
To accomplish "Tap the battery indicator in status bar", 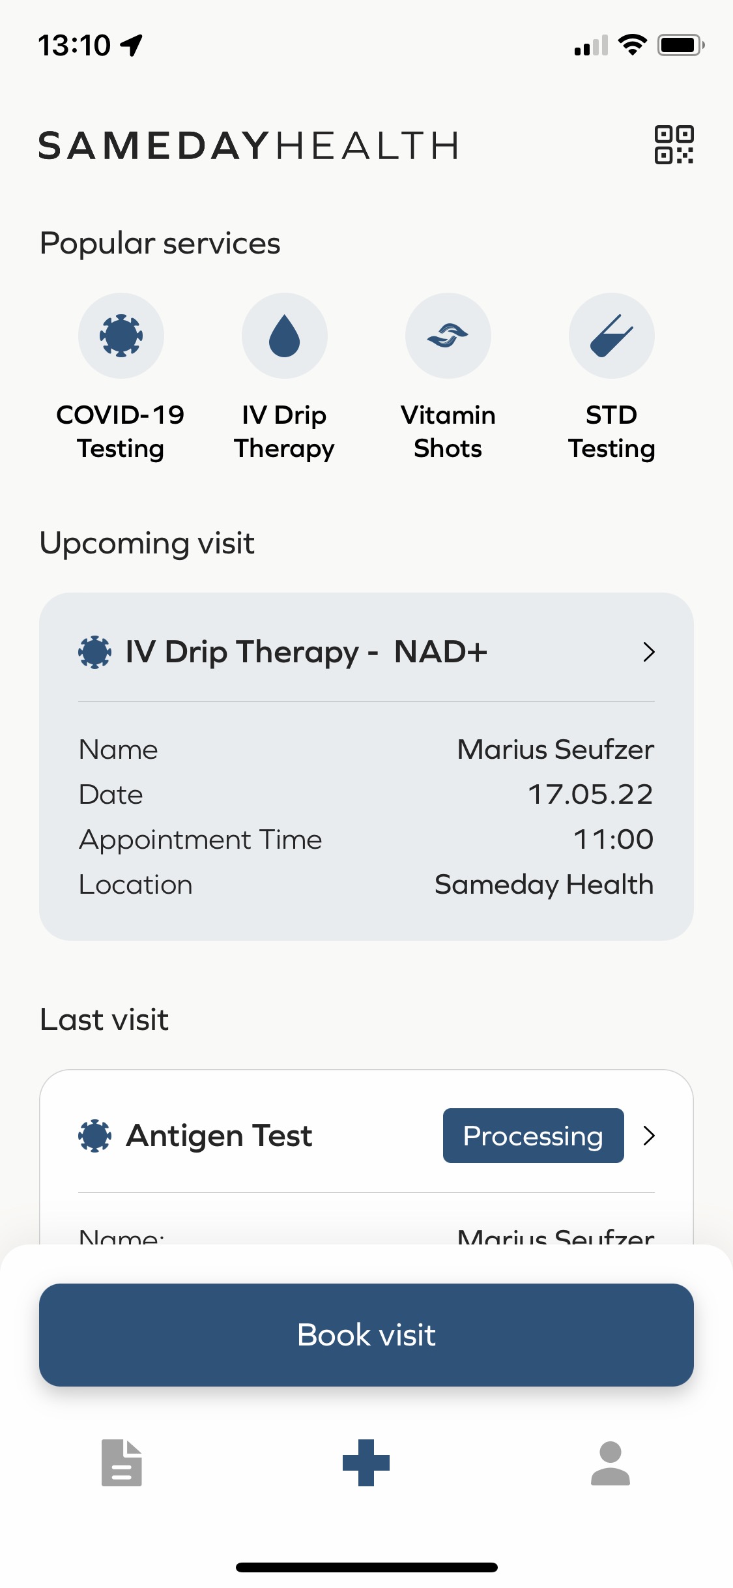I will (x=681, y=45).
